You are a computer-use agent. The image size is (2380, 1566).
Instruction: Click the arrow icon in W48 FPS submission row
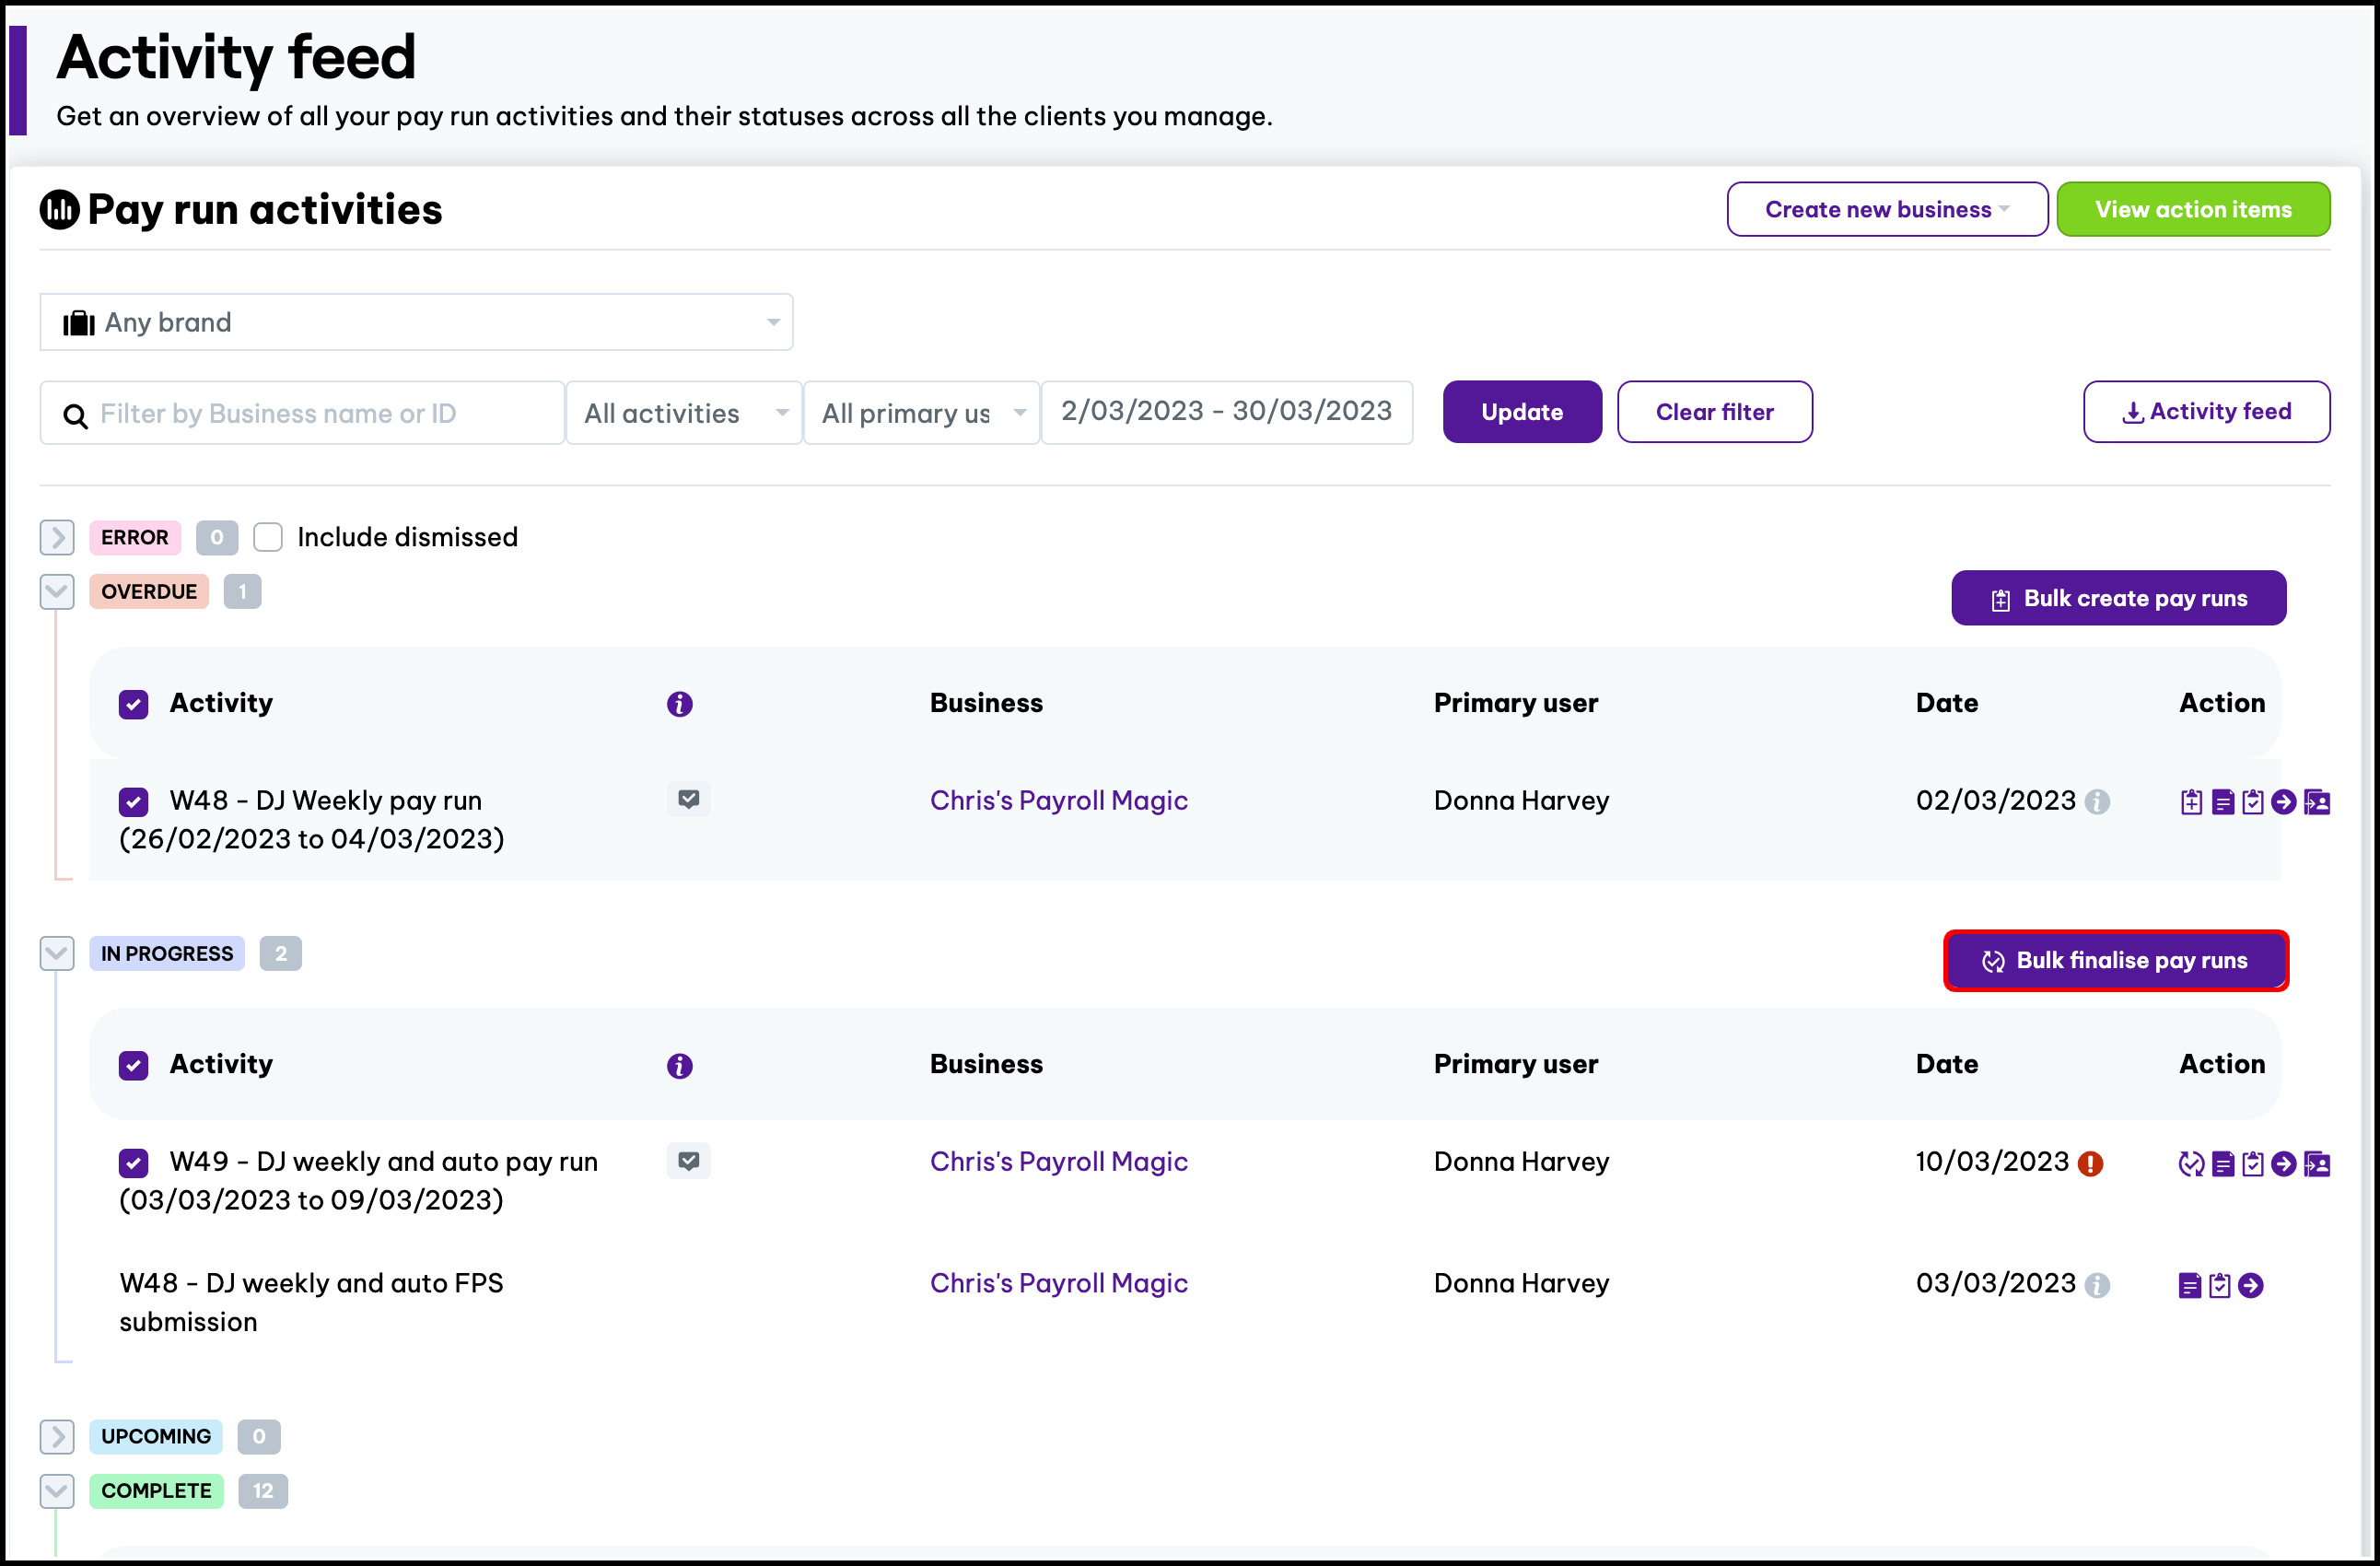tap(2251, 1285)
